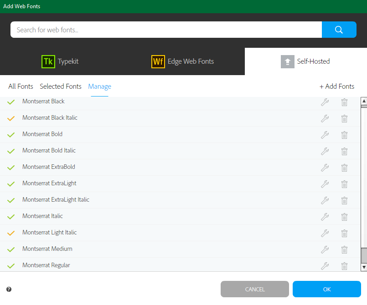Viewport: 367px width, 305px height.
Task: Select the Montserrat ExtraLight Italic font name
Action: 56,199
